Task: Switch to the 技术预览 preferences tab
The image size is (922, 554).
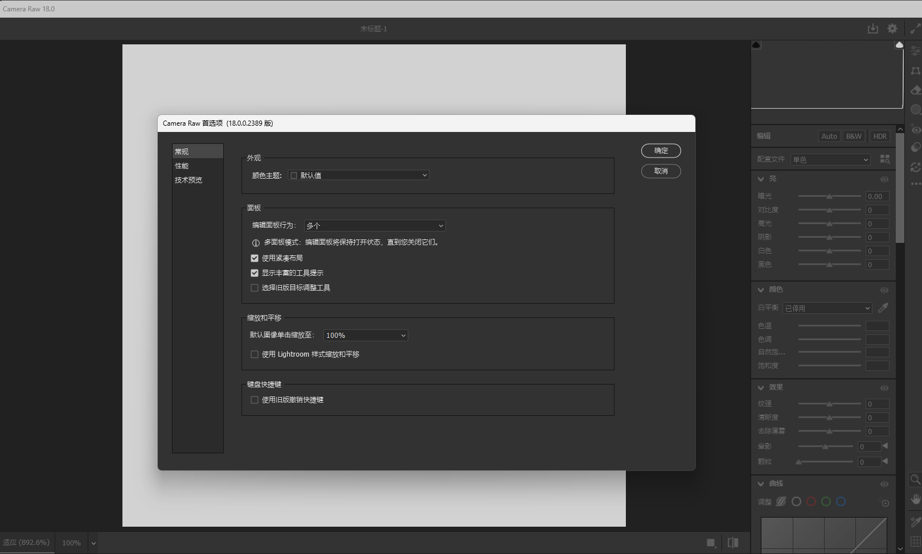Action: (189, 180)
